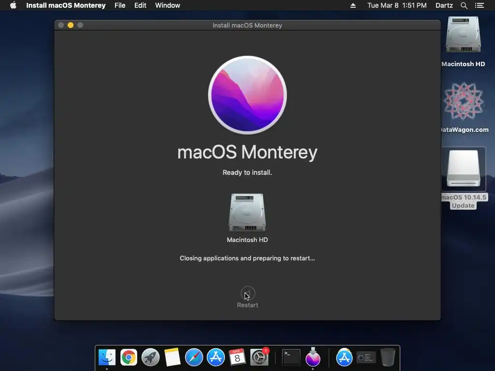Image resolution: width=495 pixels, height=371 pixels.
Task: Open Finder from the Dock
Action: [107, 357]
